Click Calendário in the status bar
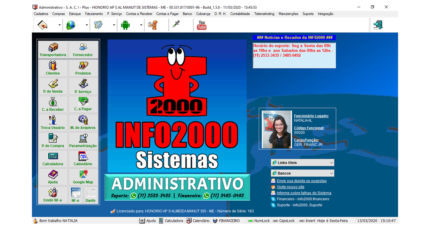This screenshot has height=228, width=430. point(198,220)
